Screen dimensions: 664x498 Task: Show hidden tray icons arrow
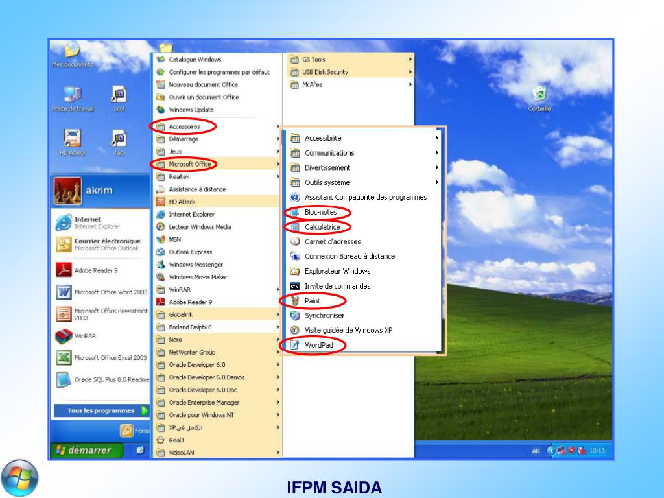551,451
